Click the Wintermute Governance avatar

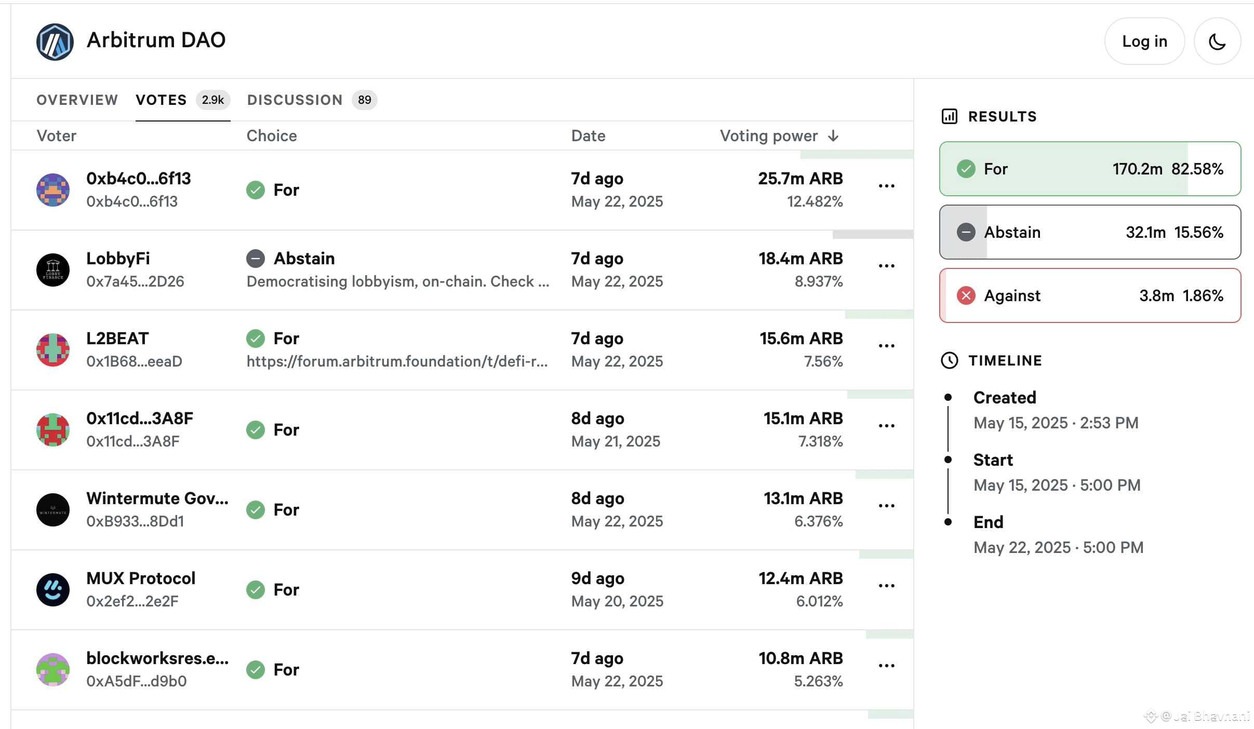[53, 510]
